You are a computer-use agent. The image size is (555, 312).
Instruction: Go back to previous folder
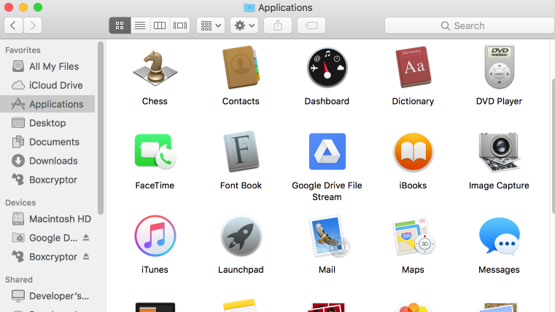[x=13, y=25]
